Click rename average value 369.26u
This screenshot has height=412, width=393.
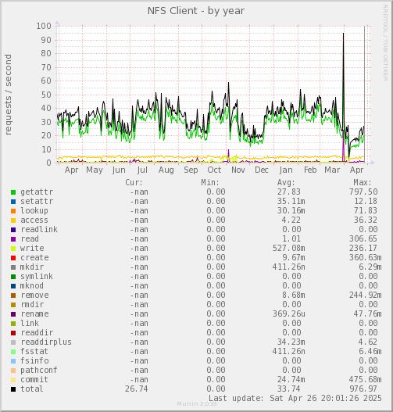coord(289,314)
